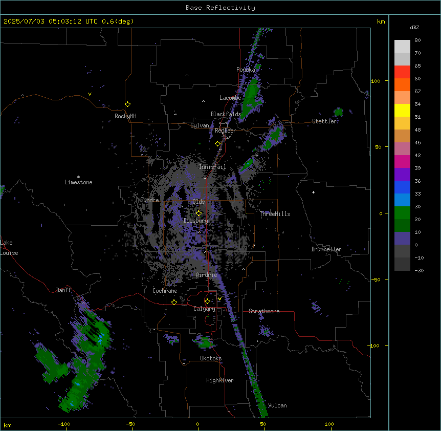This screenshot has width=441, height=431.
Task: Click the Lake Louise label
Action: point(9,248)
